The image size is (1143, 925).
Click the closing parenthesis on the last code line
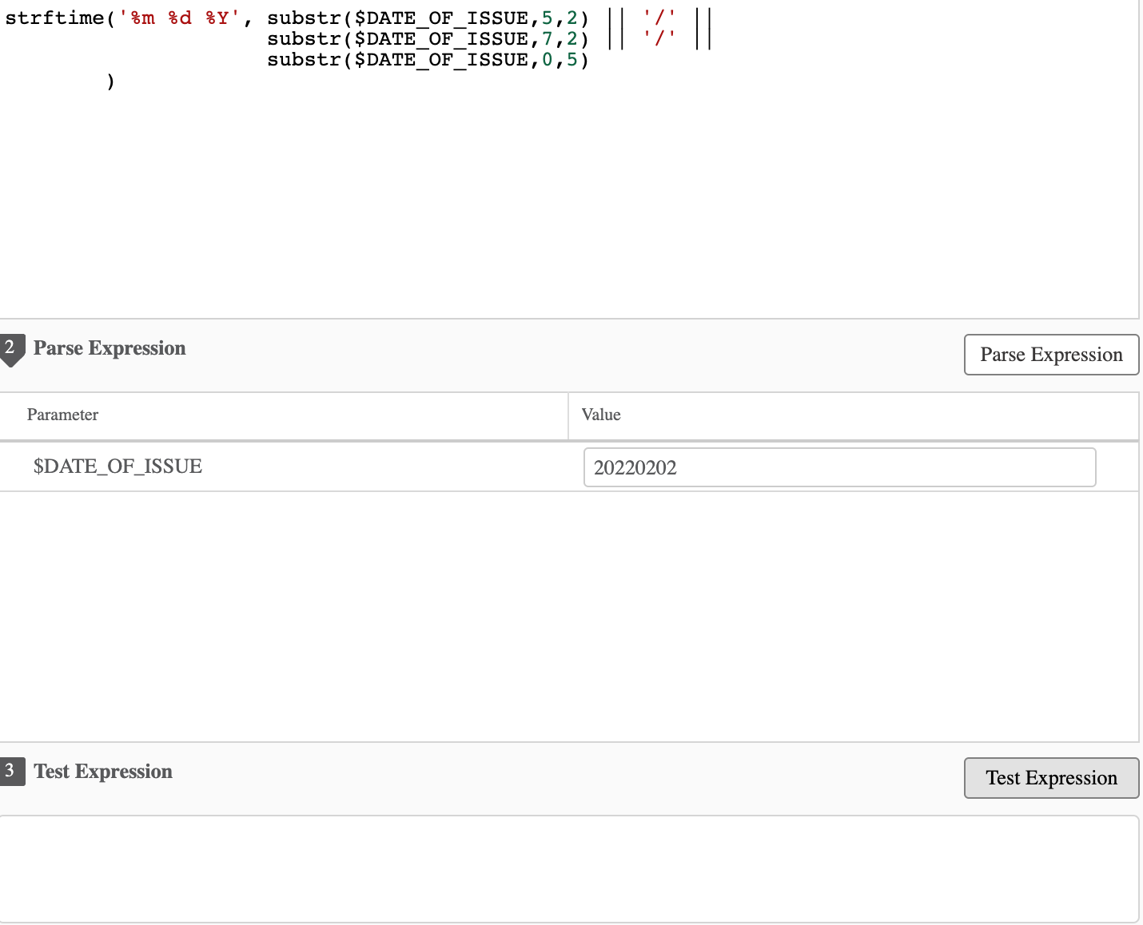click(110, 81)
